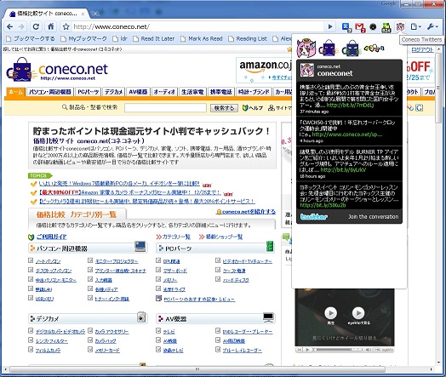Open the wrench settings menu
This screenshot has height=377, width=446.
[x=432, y=26]
